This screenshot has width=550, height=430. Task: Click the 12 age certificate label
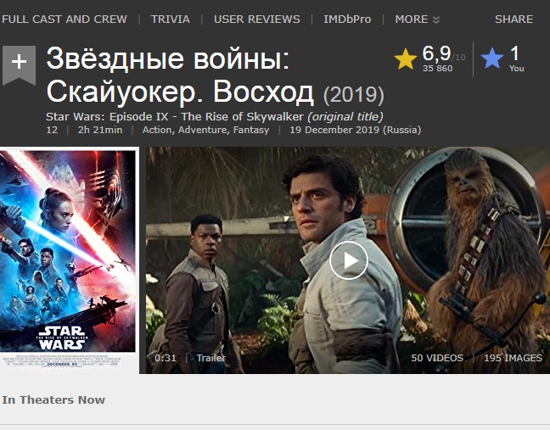click(x=52, y=130)
